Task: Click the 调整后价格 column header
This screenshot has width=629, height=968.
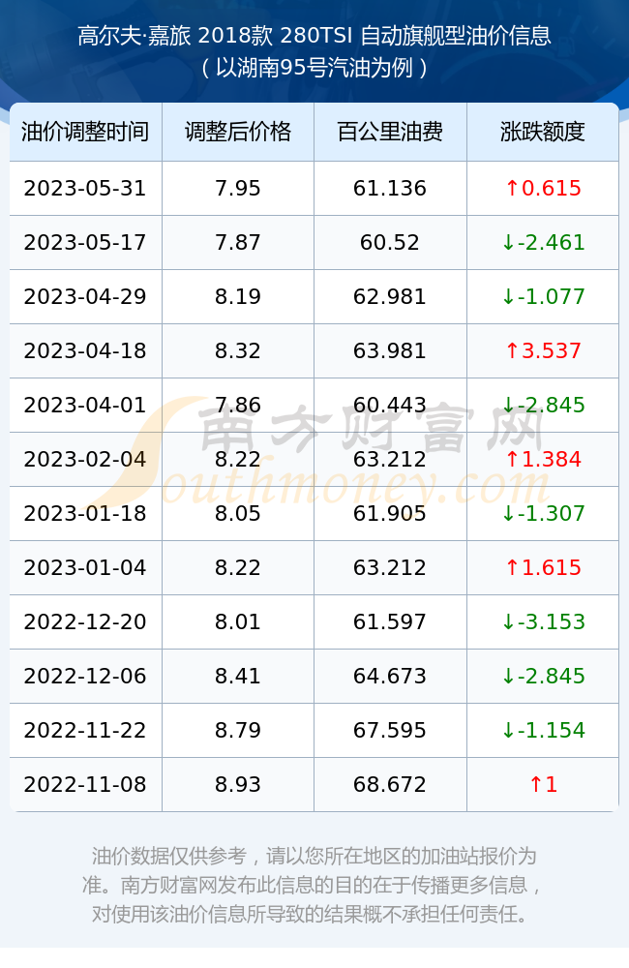Action: pos(238,132)
